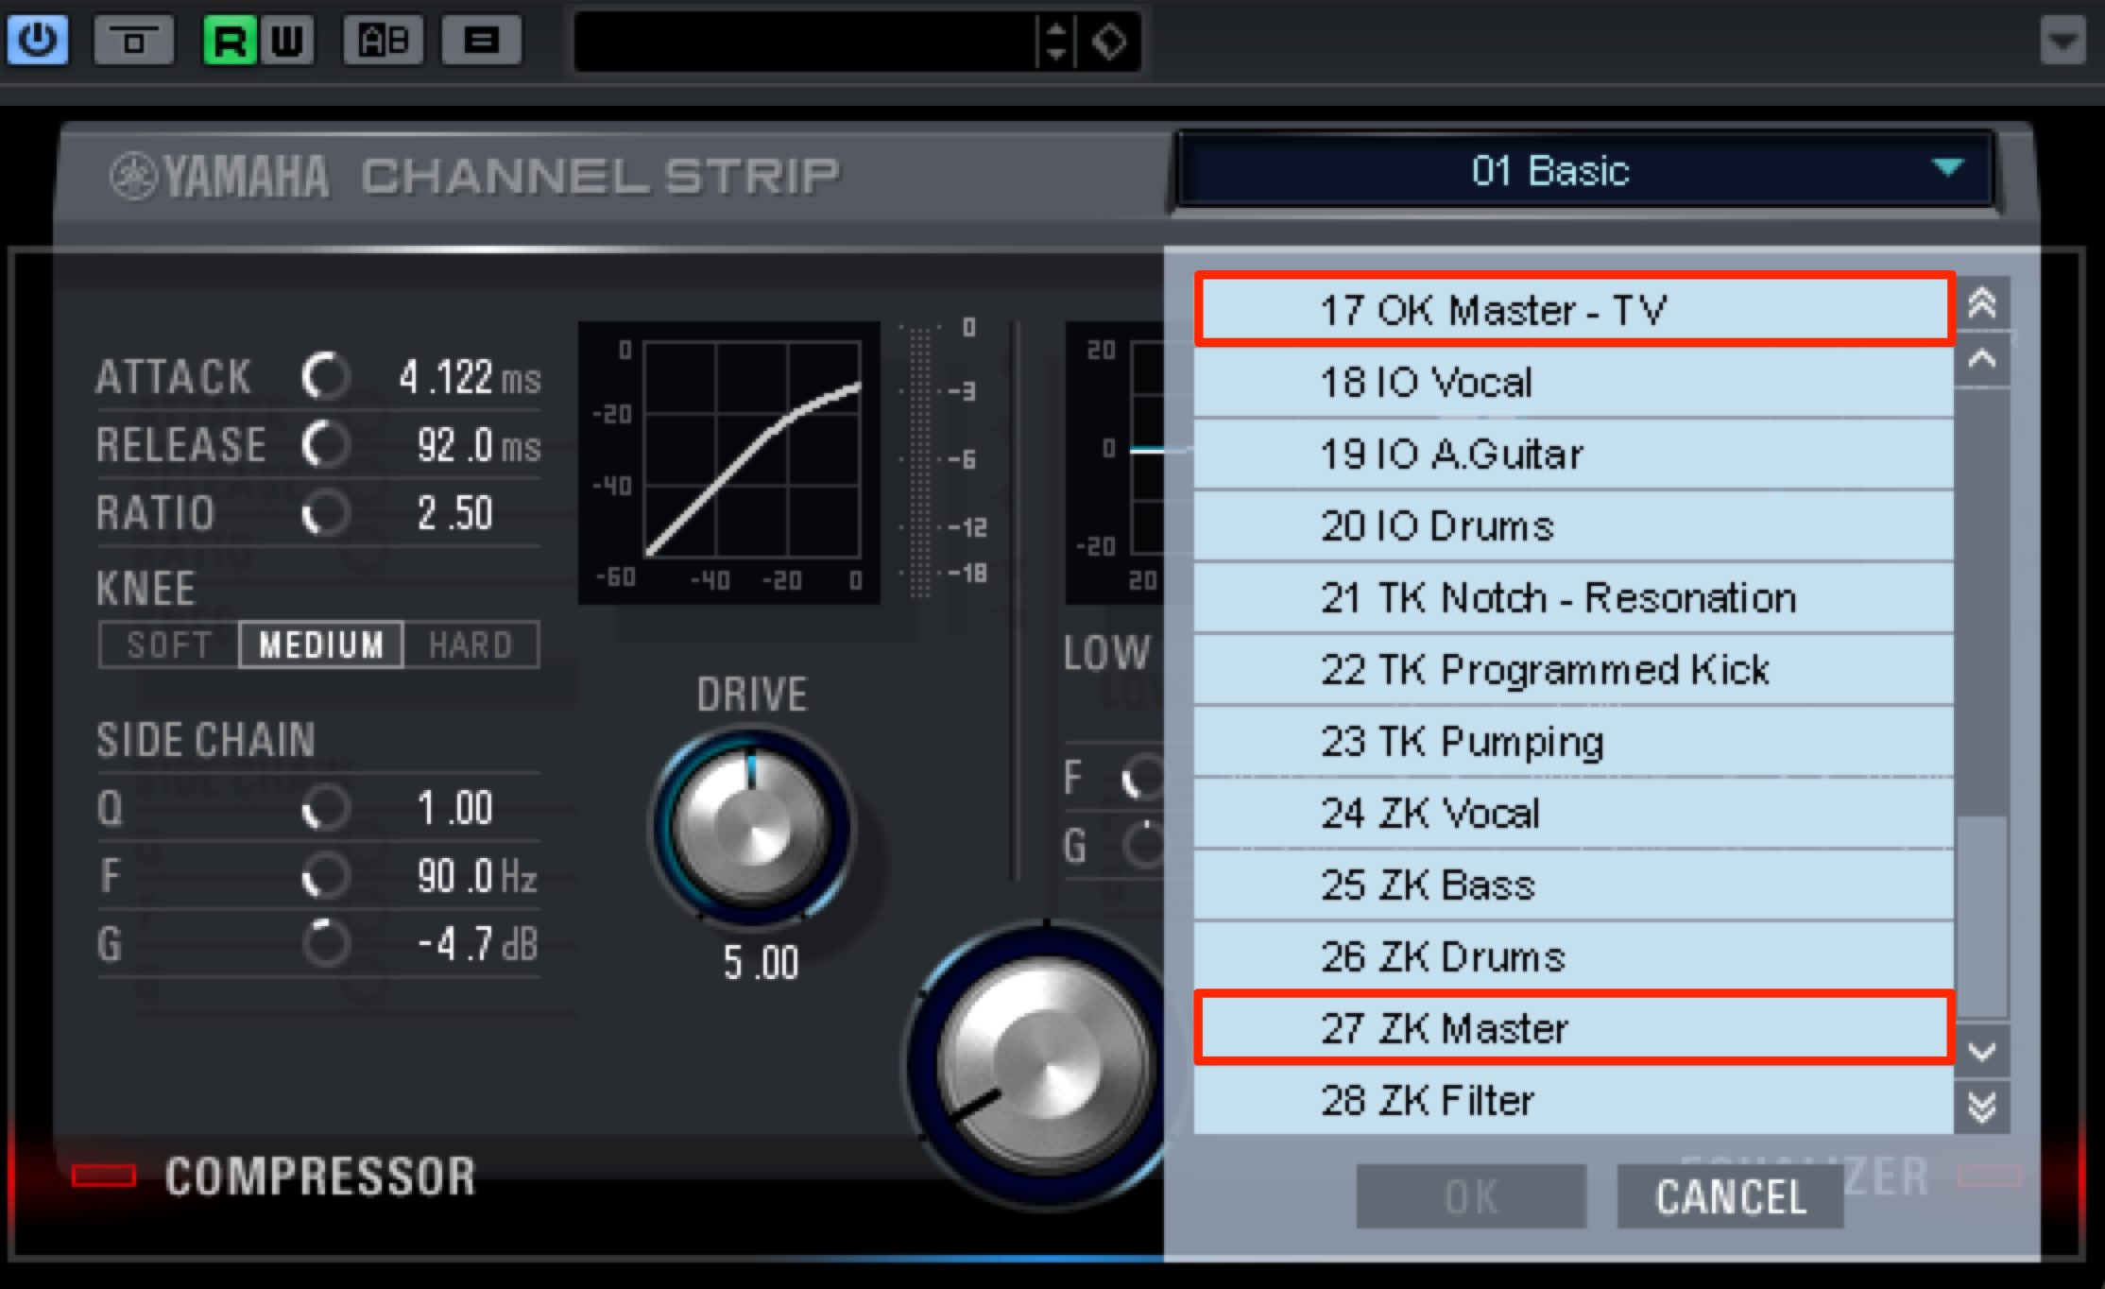Open the top-right plugin functions dropdown
The width and height of the screenshot is (2105, 1289).
point(2062,41)
